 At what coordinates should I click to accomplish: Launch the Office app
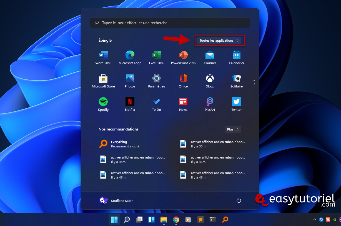click(183, 81)
